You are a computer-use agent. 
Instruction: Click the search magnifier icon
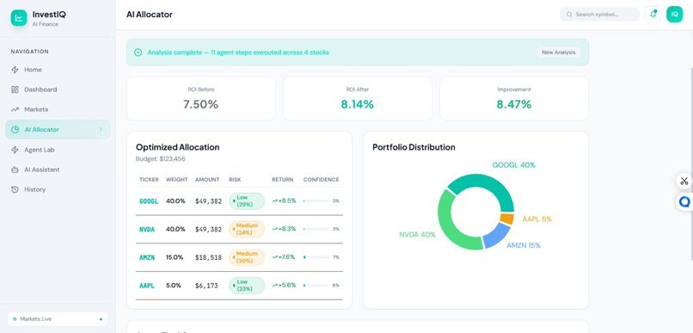tap(569, 14)
